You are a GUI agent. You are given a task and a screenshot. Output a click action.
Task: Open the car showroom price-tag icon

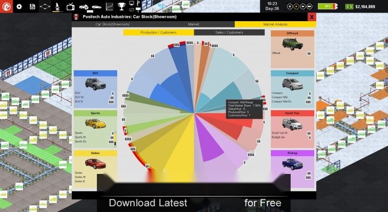coord(84,7)
